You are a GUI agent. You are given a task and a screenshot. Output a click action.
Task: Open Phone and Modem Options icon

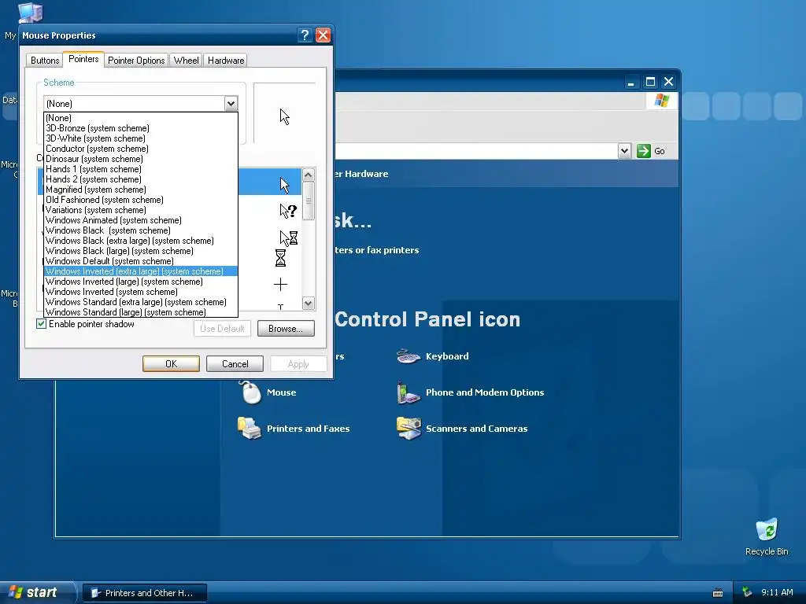pyautogui.click(x=409, y=392)
